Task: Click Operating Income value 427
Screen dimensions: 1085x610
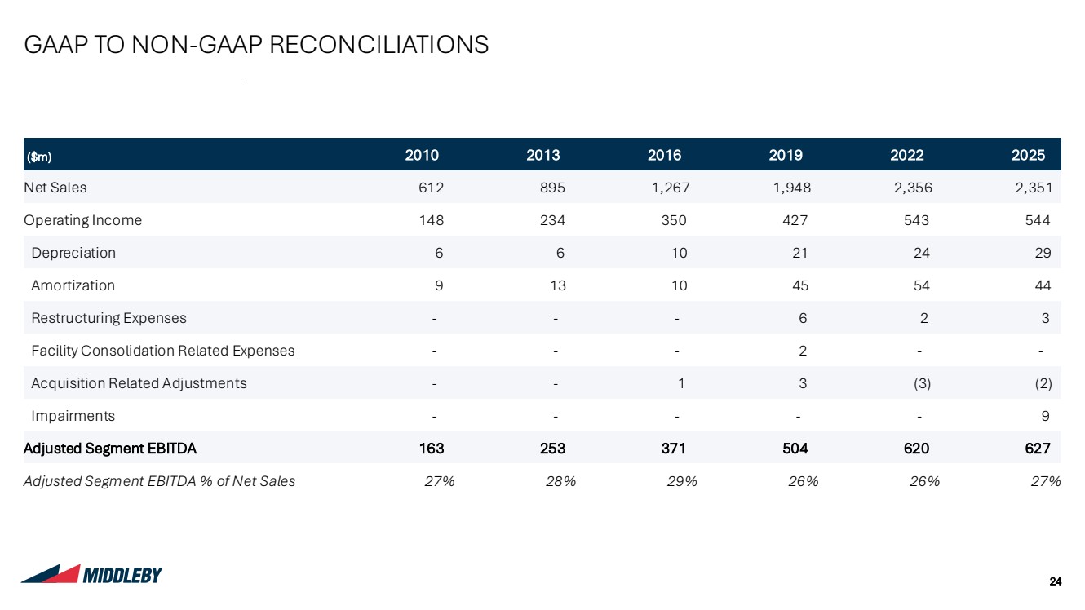Action: coord(795,220)
